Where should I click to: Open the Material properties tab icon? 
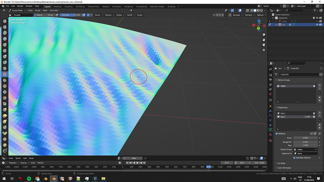[x=270, y=134]
